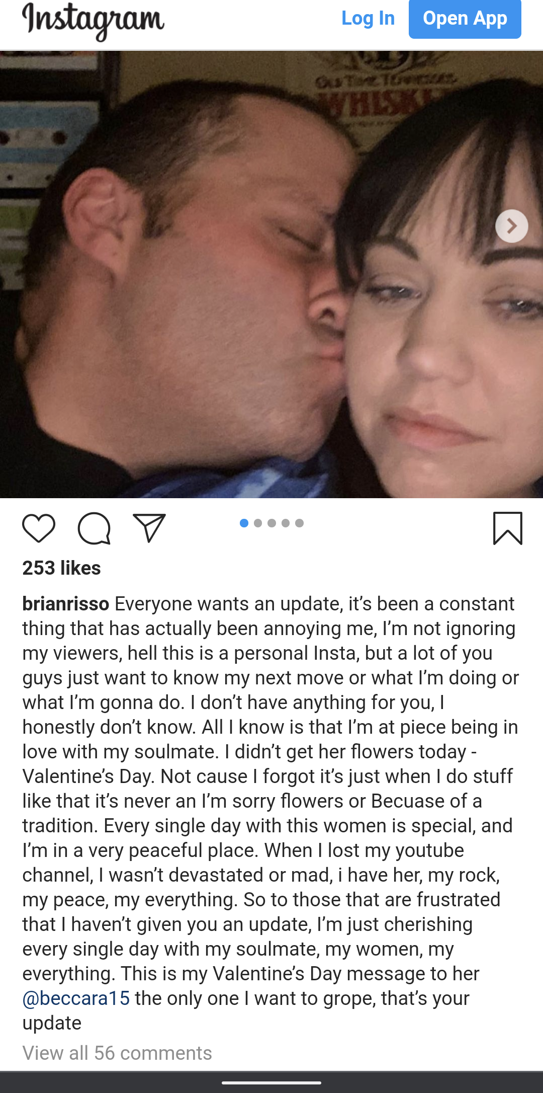Screen dimensions: 543x1093
Task: Tap the Open App button
Action: tap(465, 19)
